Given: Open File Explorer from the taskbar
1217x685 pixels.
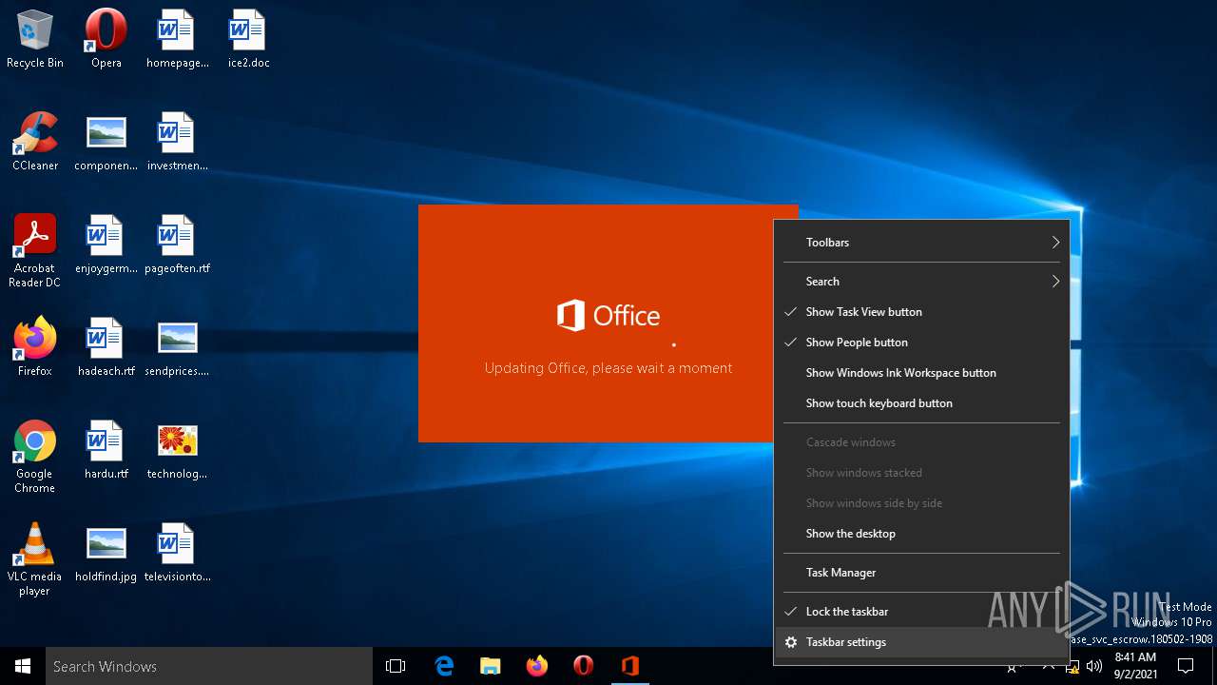Looking at the screenshot, I should [x=490, y=666].
